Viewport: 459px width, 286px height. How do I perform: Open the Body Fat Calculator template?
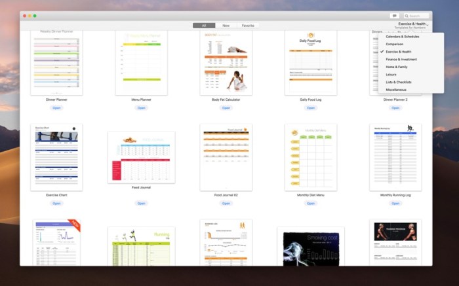click(226, 108)
